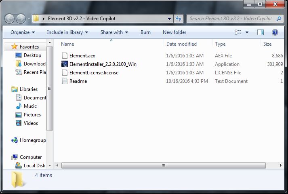The width and height of the screenshot is (288, 194).
Task: Open Local Disk under Computer
Action: pos(34,166)
